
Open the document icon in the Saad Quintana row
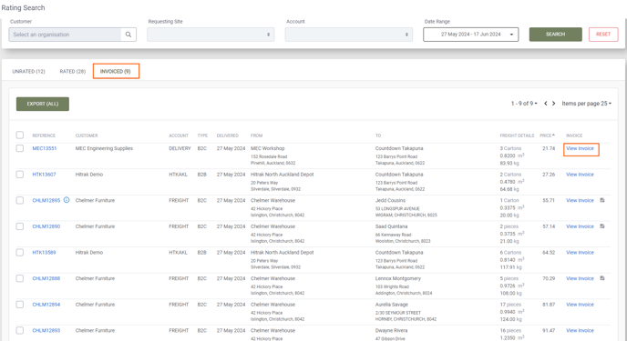(x=602, y=226)
